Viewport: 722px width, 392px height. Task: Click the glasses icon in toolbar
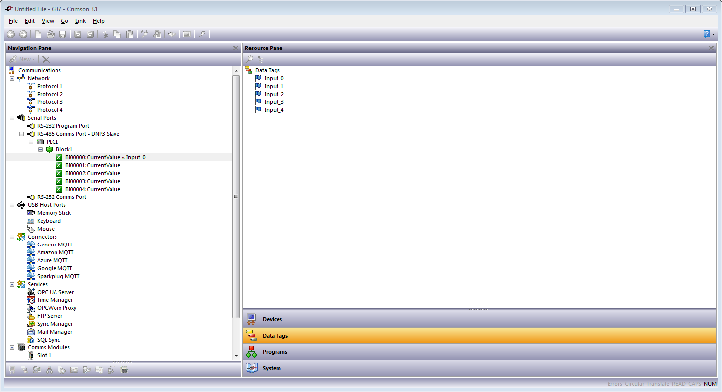click(x=171, y=34)
